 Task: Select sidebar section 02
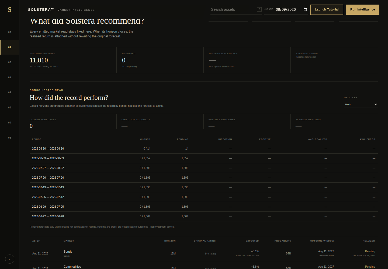[10, 47]
